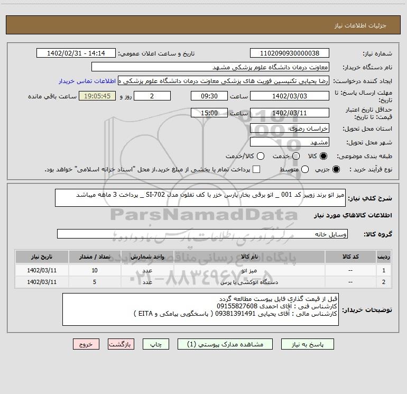Click the 09:30 time field
Image resolution: width=407 pixels, height=394 pixels.
209,96
